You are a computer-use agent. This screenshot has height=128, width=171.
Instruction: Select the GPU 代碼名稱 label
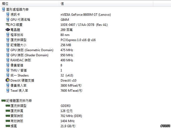(x=20, y=19)
